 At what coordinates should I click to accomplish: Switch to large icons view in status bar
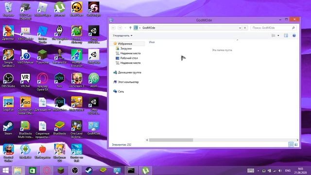(x=296, y=144)
